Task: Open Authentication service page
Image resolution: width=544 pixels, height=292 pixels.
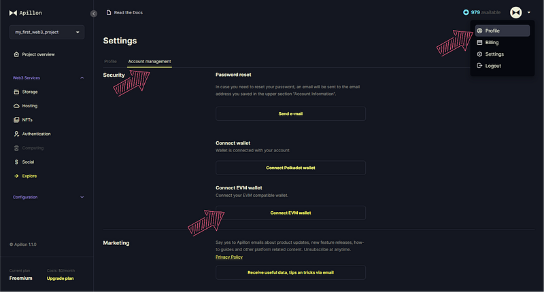Action: point(32,134)
